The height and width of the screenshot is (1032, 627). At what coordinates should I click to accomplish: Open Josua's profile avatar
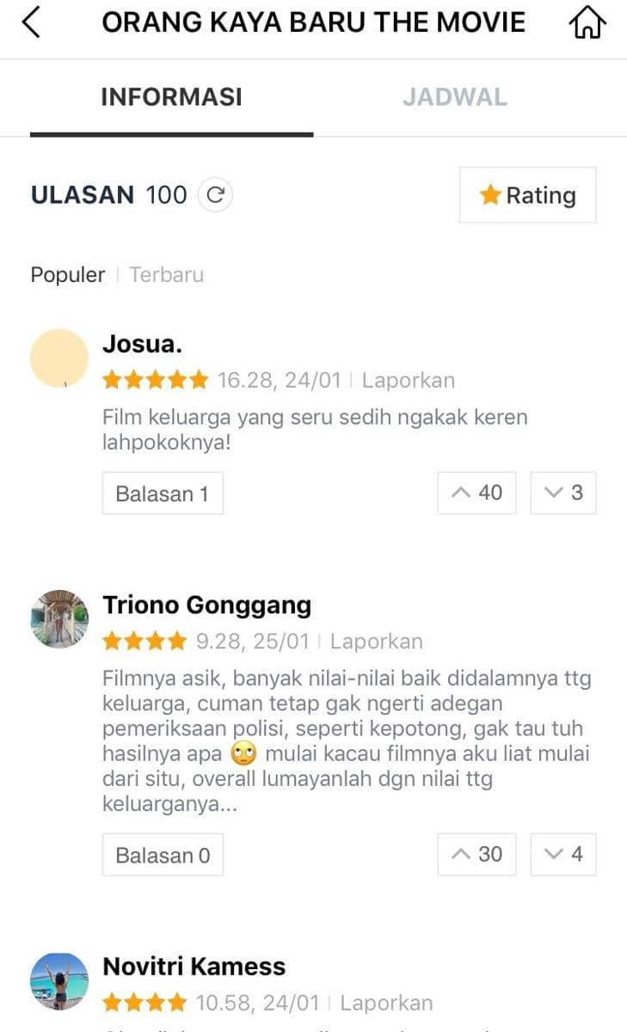tap(59, 358)
